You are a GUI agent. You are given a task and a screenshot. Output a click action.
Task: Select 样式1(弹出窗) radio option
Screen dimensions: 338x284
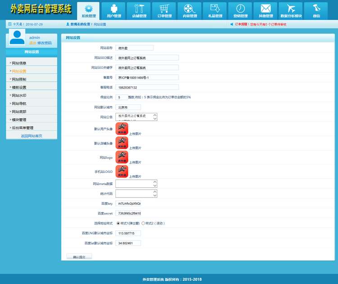[x=119, y=223]
